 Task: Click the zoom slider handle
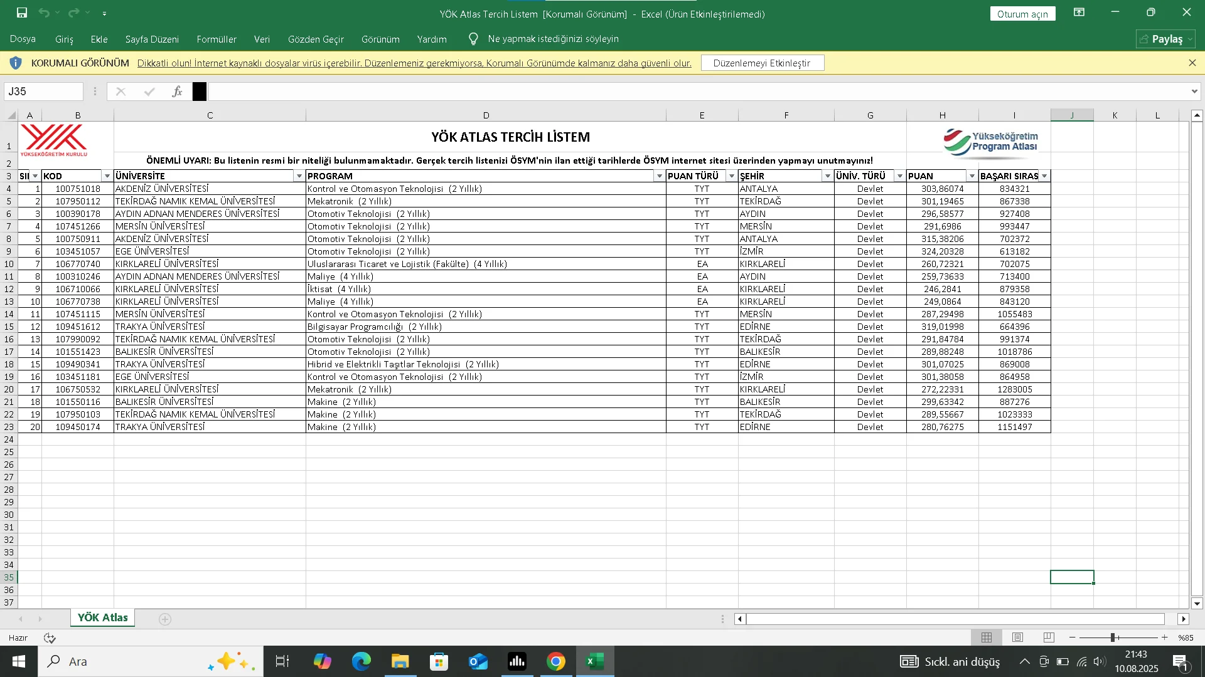(1113, 638)
